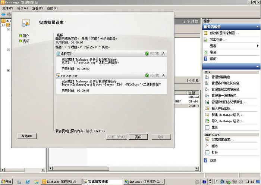Collapse the certnew.cer result section
261x185 pixels.
163,75
